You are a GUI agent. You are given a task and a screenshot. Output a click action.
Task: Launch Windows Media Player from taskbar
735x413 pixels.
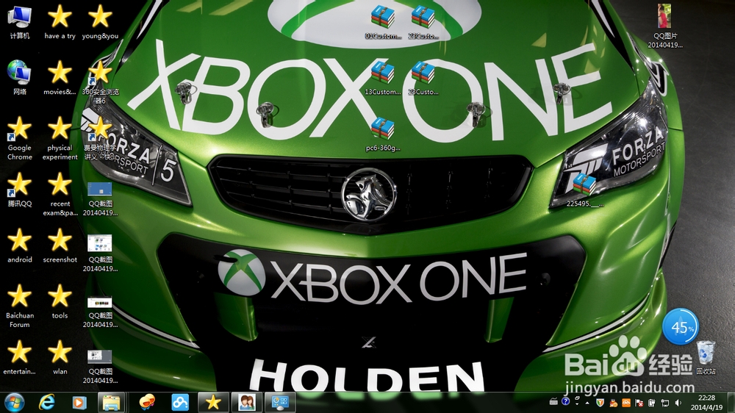[x=79, y=402]
